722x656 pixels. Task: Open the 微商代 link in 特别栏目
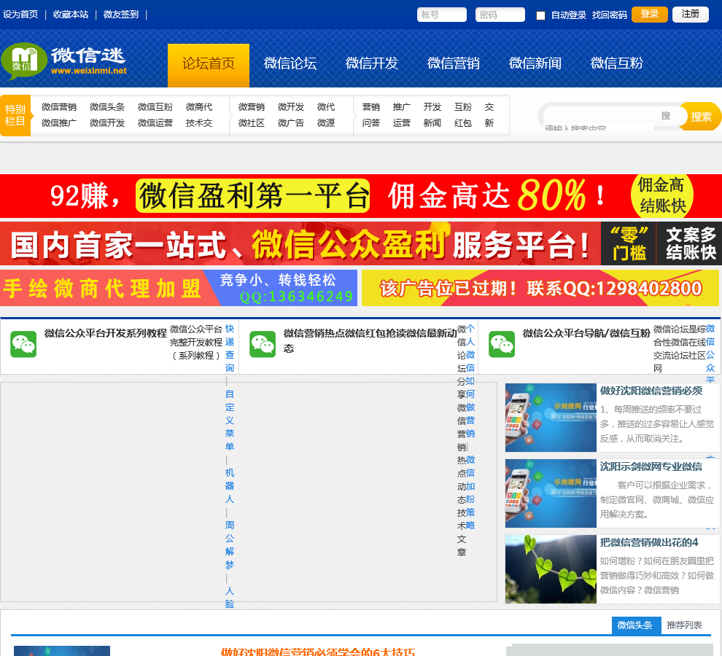click(199, 107)
